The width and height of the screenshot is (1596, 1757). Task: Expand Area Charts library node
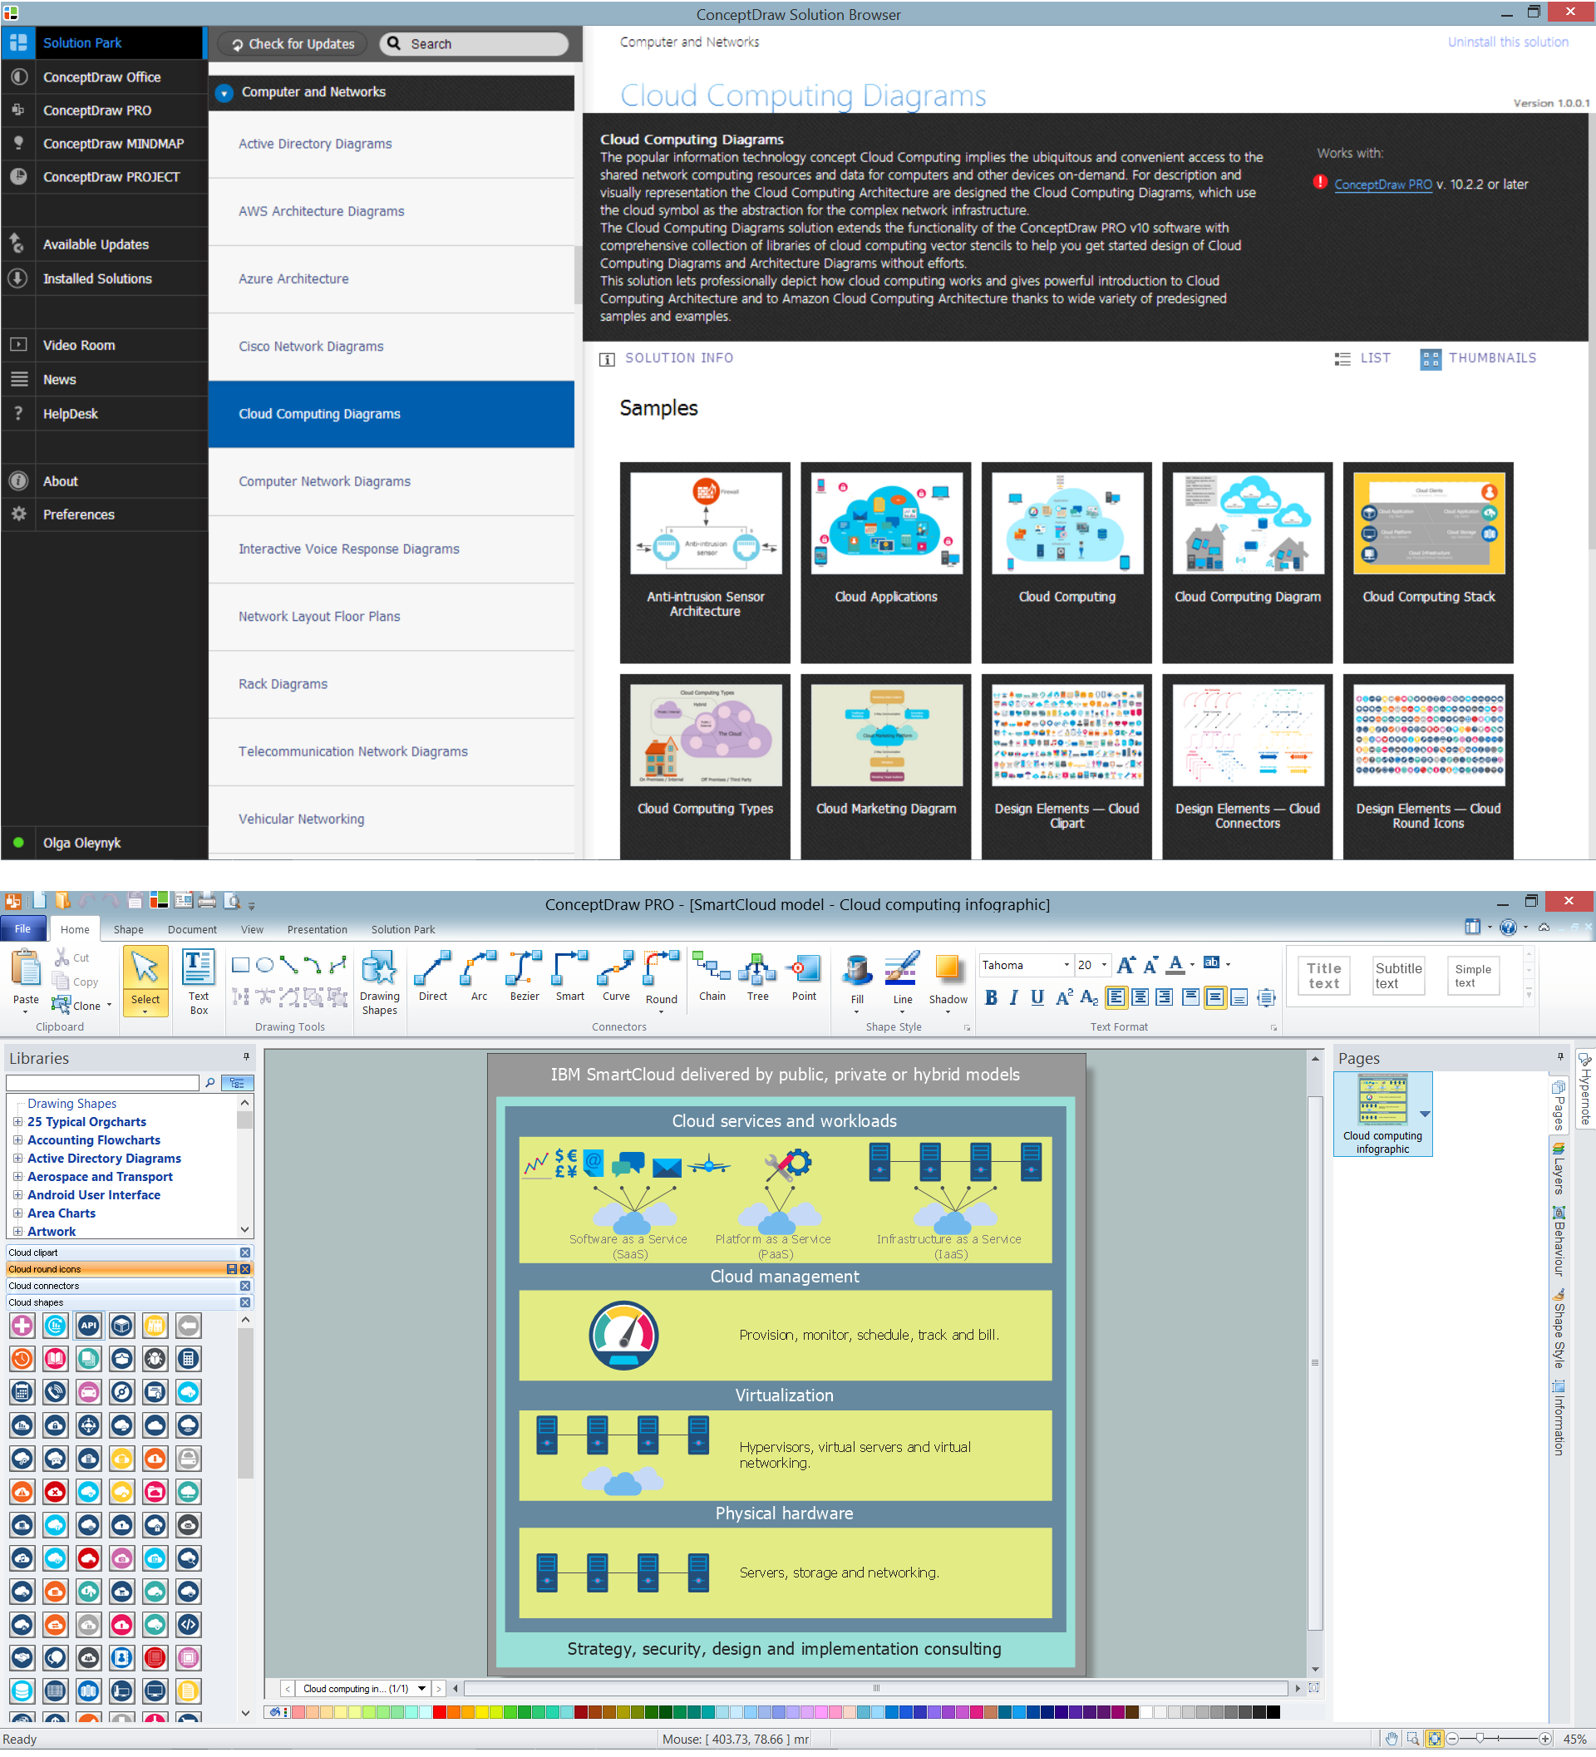click(17, 1213)
